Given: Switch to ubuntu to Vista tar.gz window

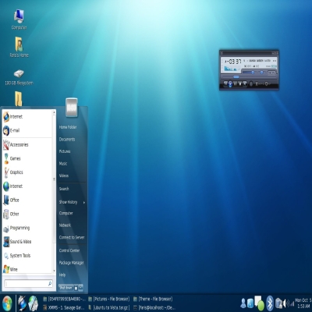Looking at the screenshot, I should tap(109, 308).
